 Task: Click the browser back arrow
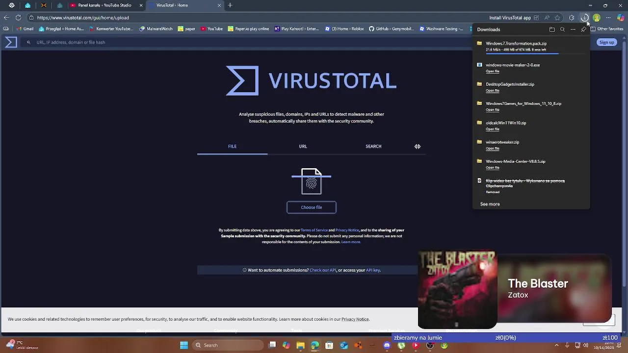point(6,18)
